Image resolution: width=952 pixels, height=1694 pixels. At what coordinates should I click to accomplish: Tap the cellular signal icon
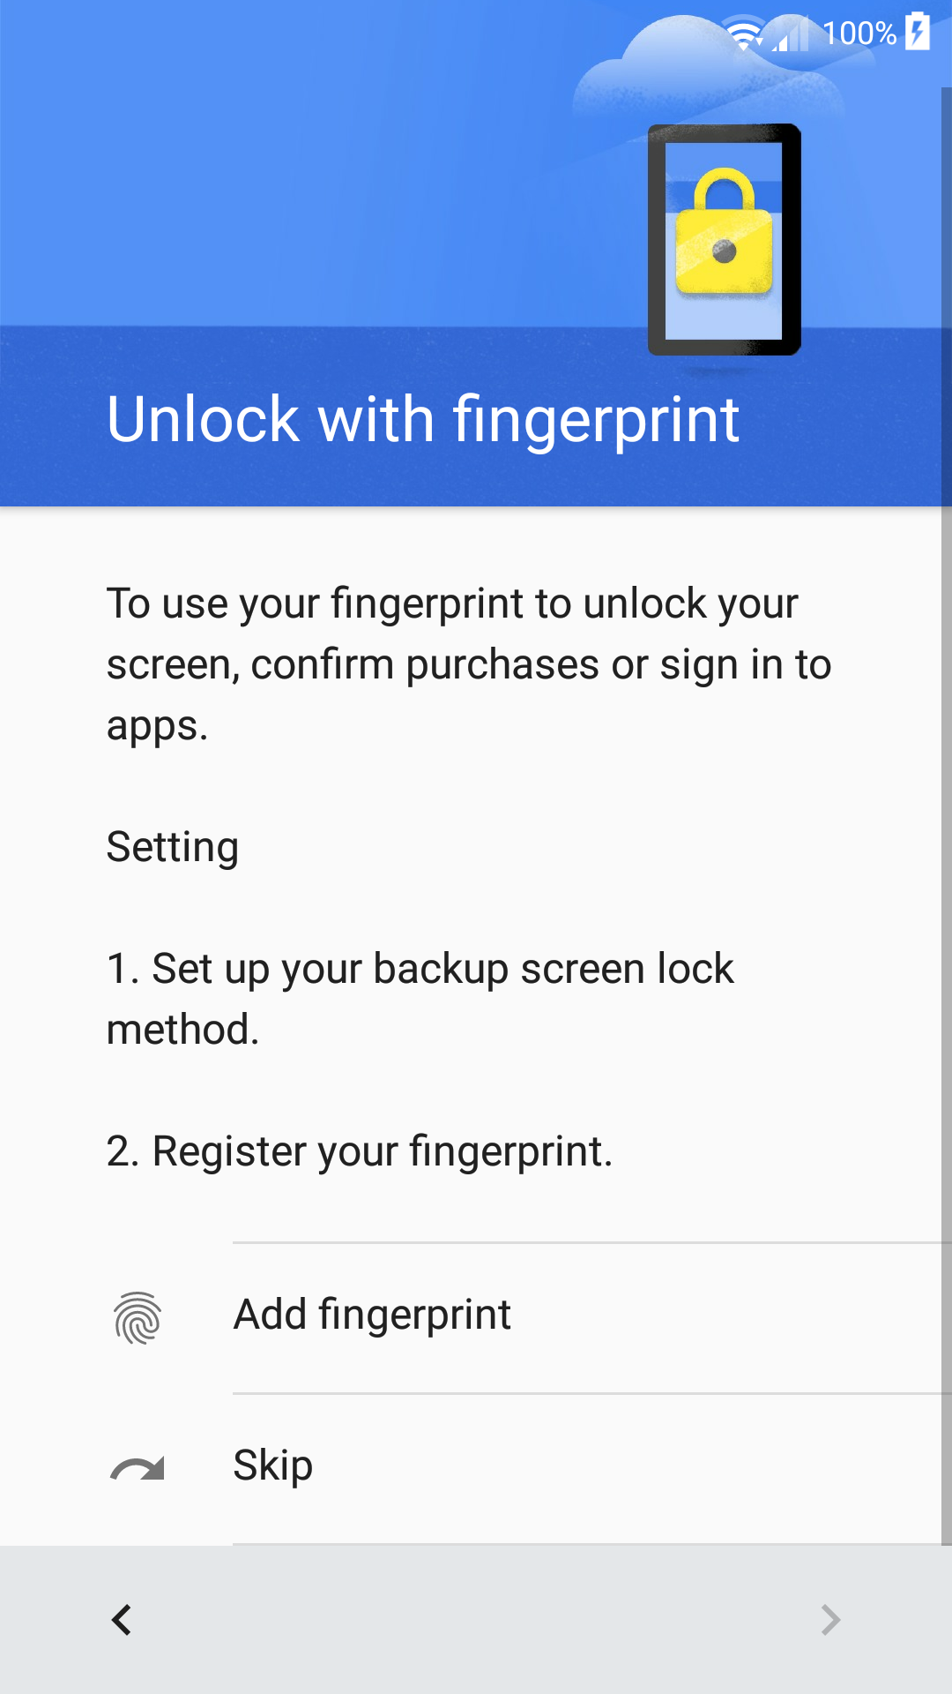click(790, 34)
